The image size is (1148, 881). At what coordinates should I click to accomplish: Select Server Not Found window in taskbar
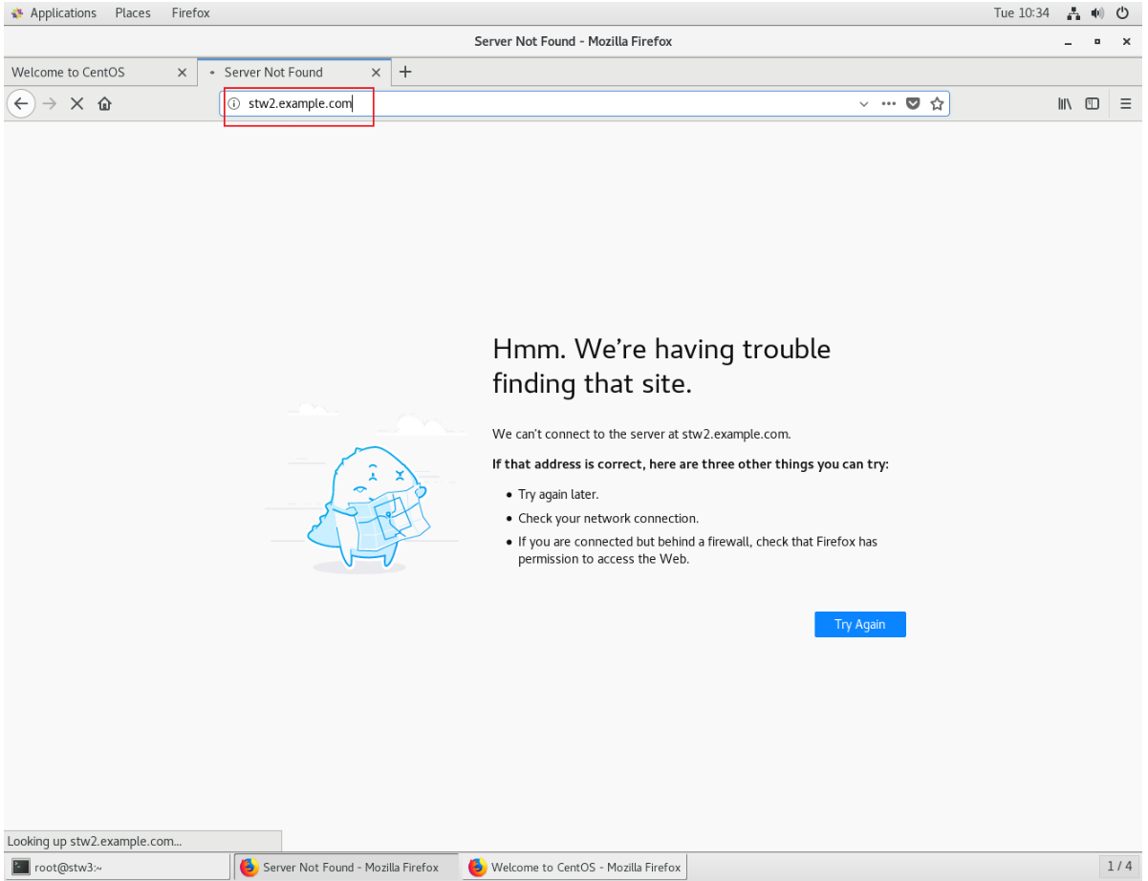(346, 867)
